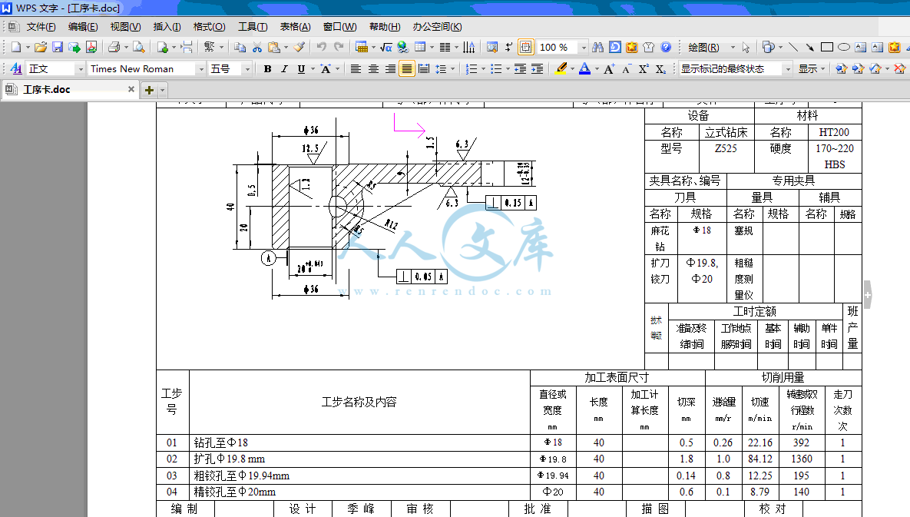Pick the select-objects pointer tool
Image resolution: width=910 pixels, height=517 pixels.
(x=746, y=47)
